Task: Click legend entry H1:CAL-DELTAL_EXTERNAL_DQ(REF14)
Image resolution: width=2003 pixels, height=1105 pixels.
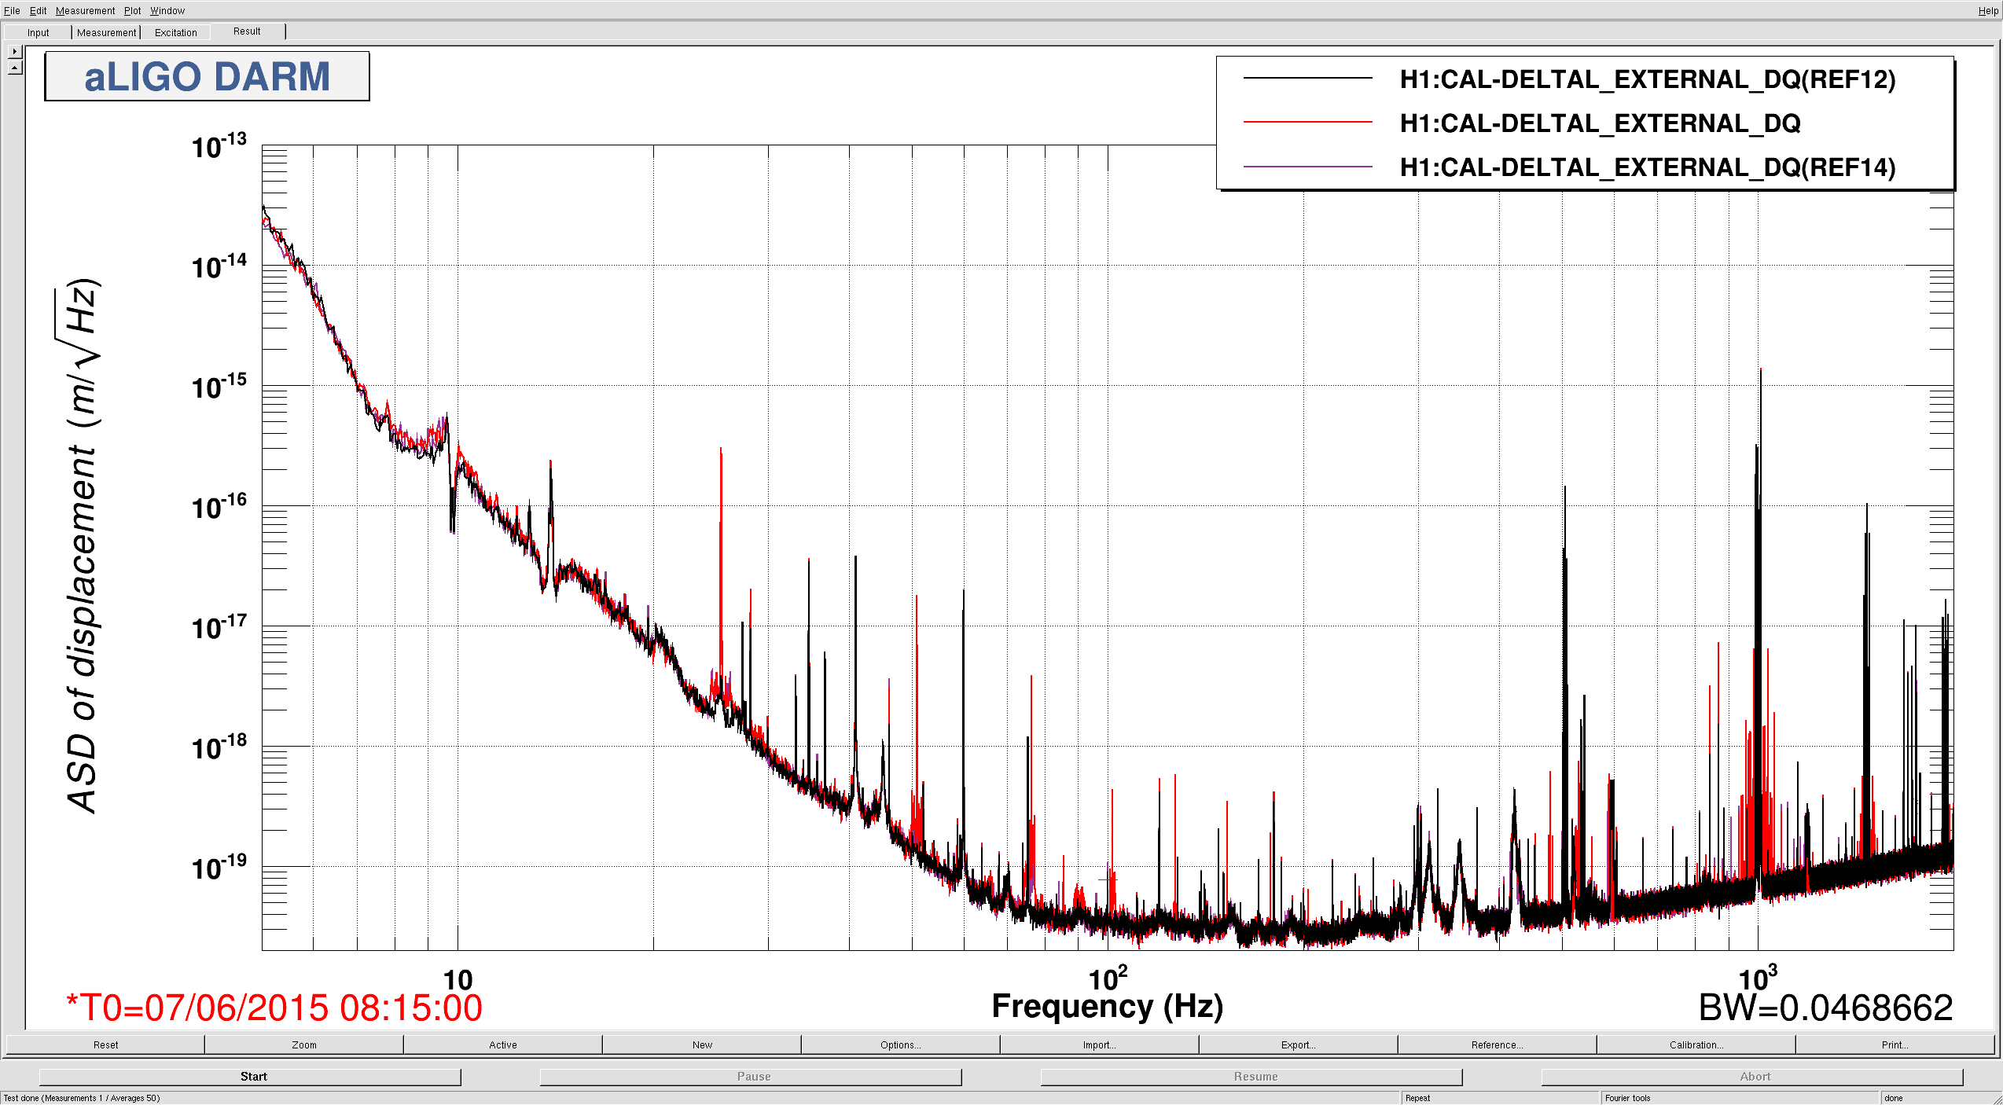Action: click(x=1648, y=167)
